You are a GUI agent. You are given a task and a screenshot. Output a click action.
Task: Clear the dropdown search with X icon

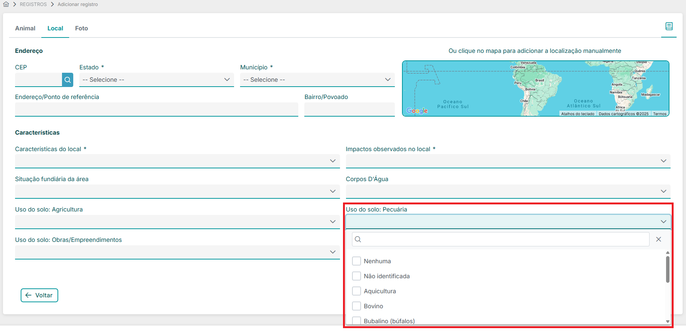coord(658,239)
